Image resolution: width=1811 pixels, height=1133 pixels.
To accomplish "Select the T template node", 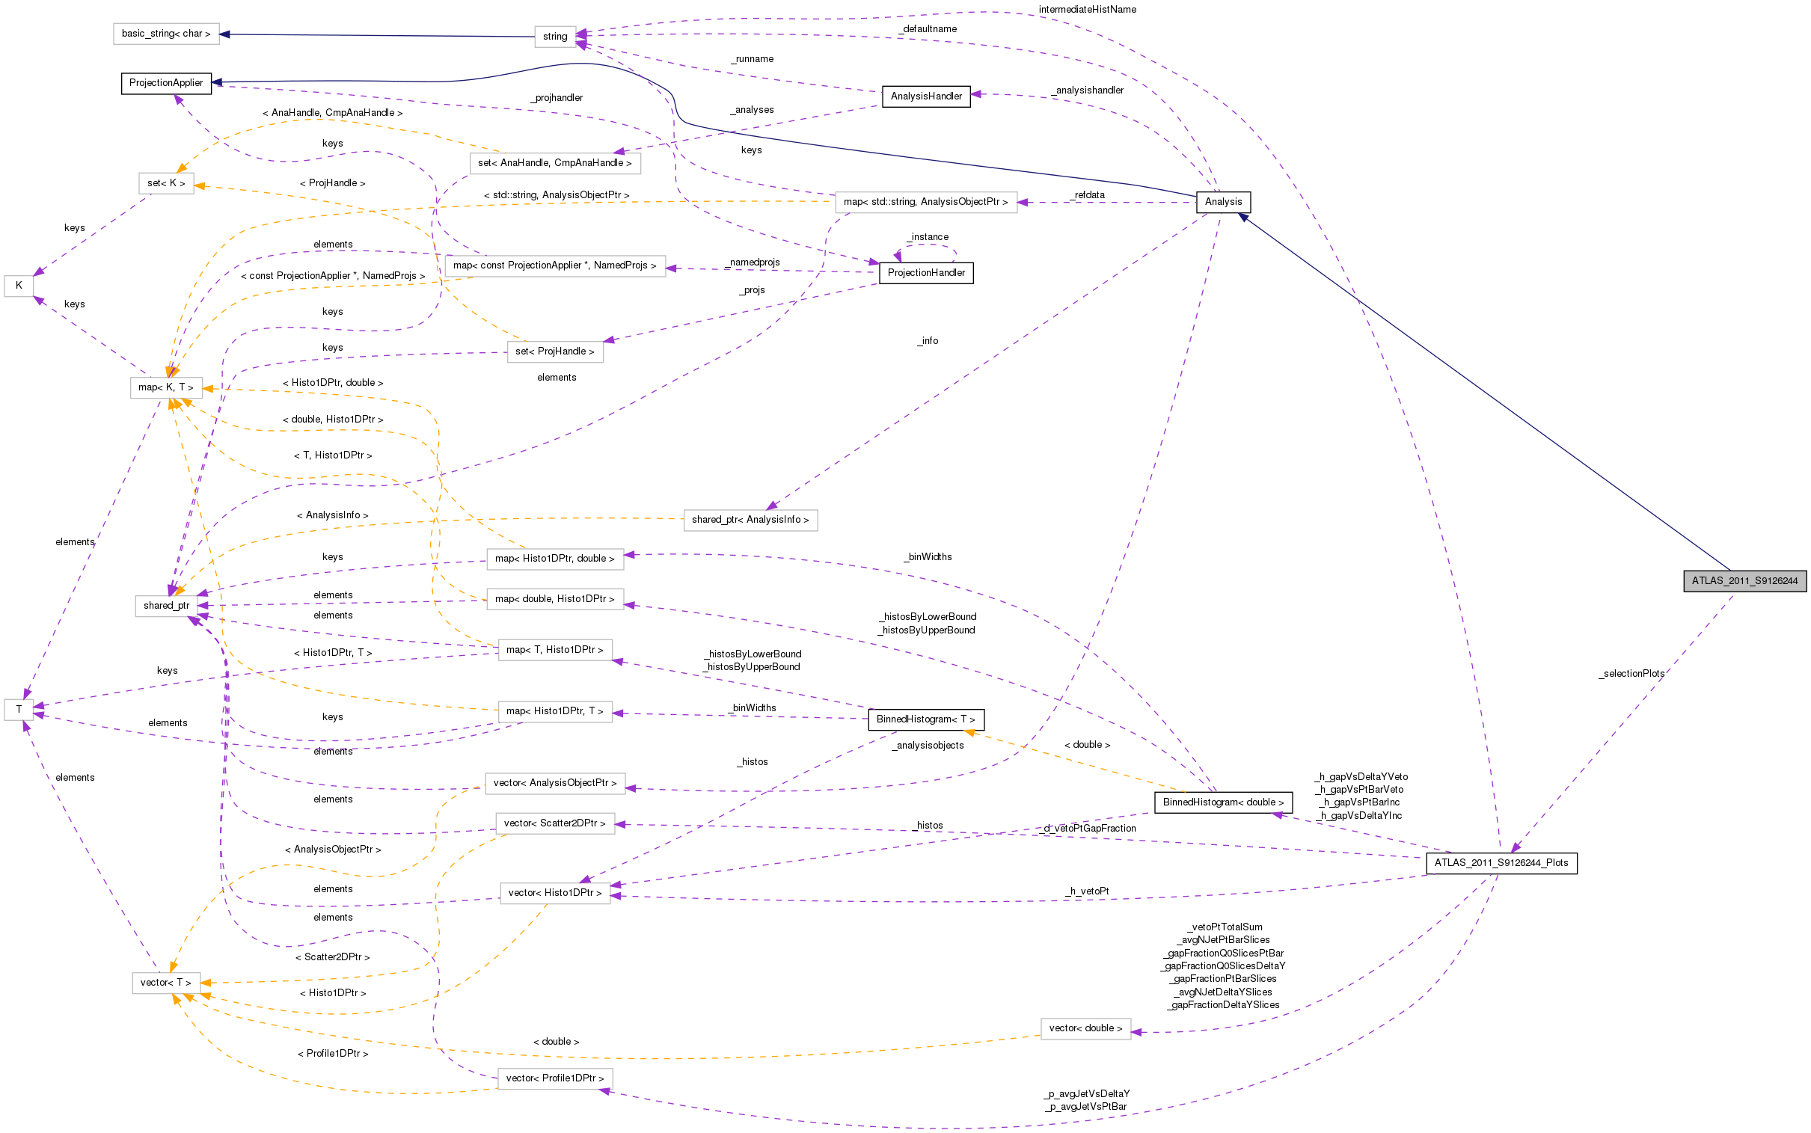I will click(19, 710).
